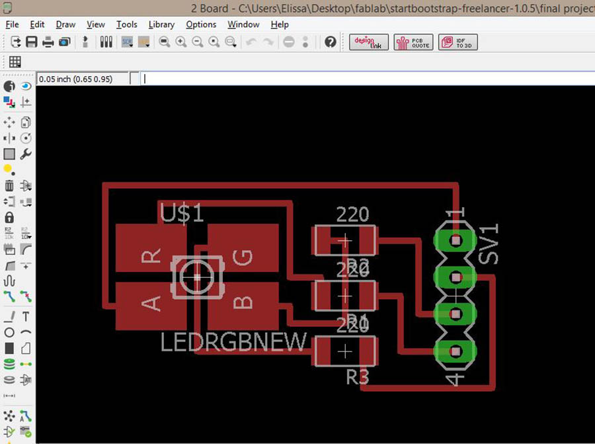Open the Change wrench tool
The height and width of the screenshot is (444, 595).
point(26,154)
